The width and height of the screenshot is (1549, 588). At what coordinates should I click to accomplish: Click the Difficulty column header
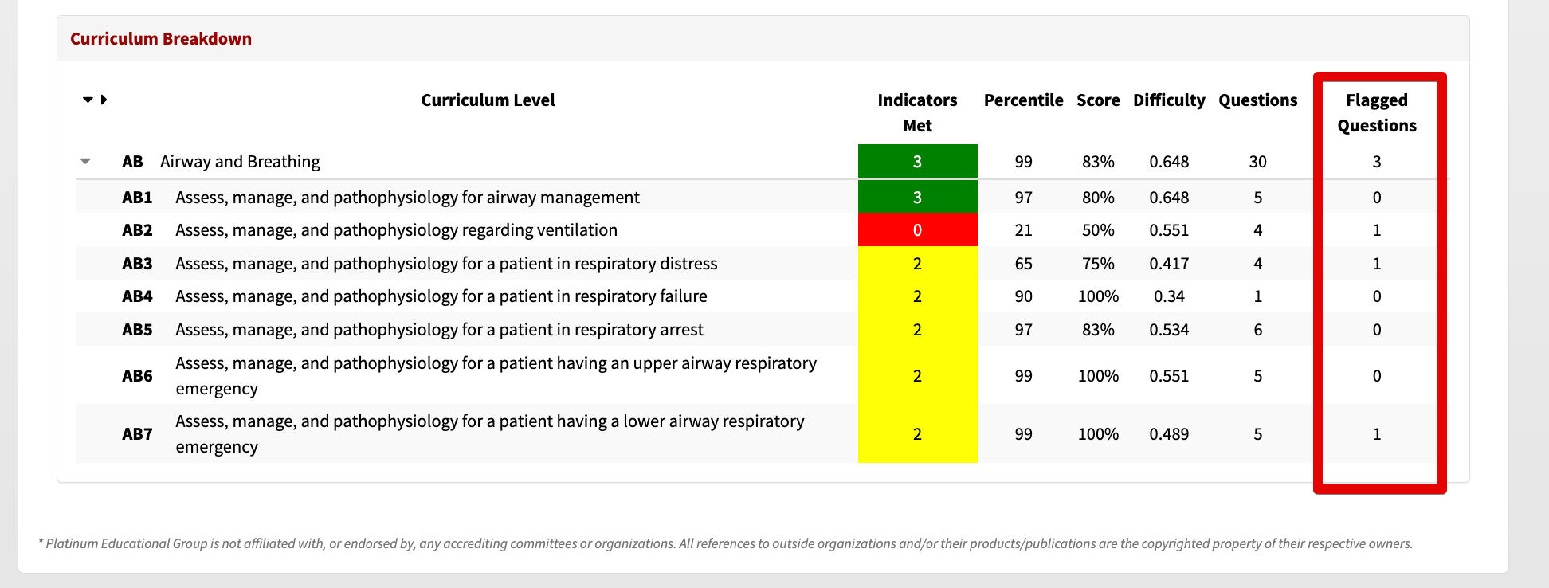1169,100
